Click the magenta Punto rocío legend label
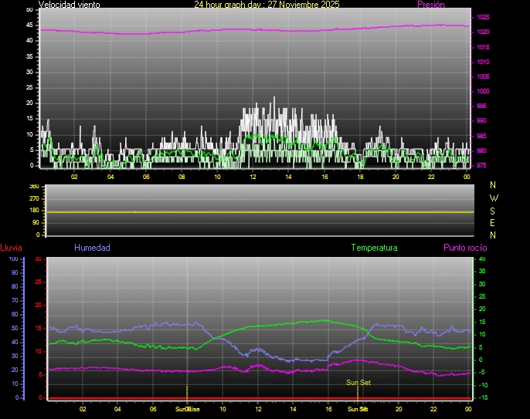This screenshot has width=530, height=419. click(464, 248)
